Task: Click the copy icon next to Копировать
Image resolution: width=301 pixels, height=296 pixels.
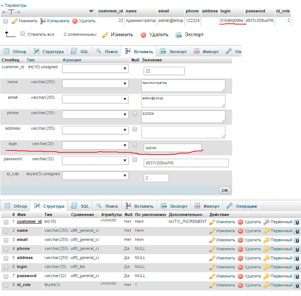Action: (x=43, y=21)
